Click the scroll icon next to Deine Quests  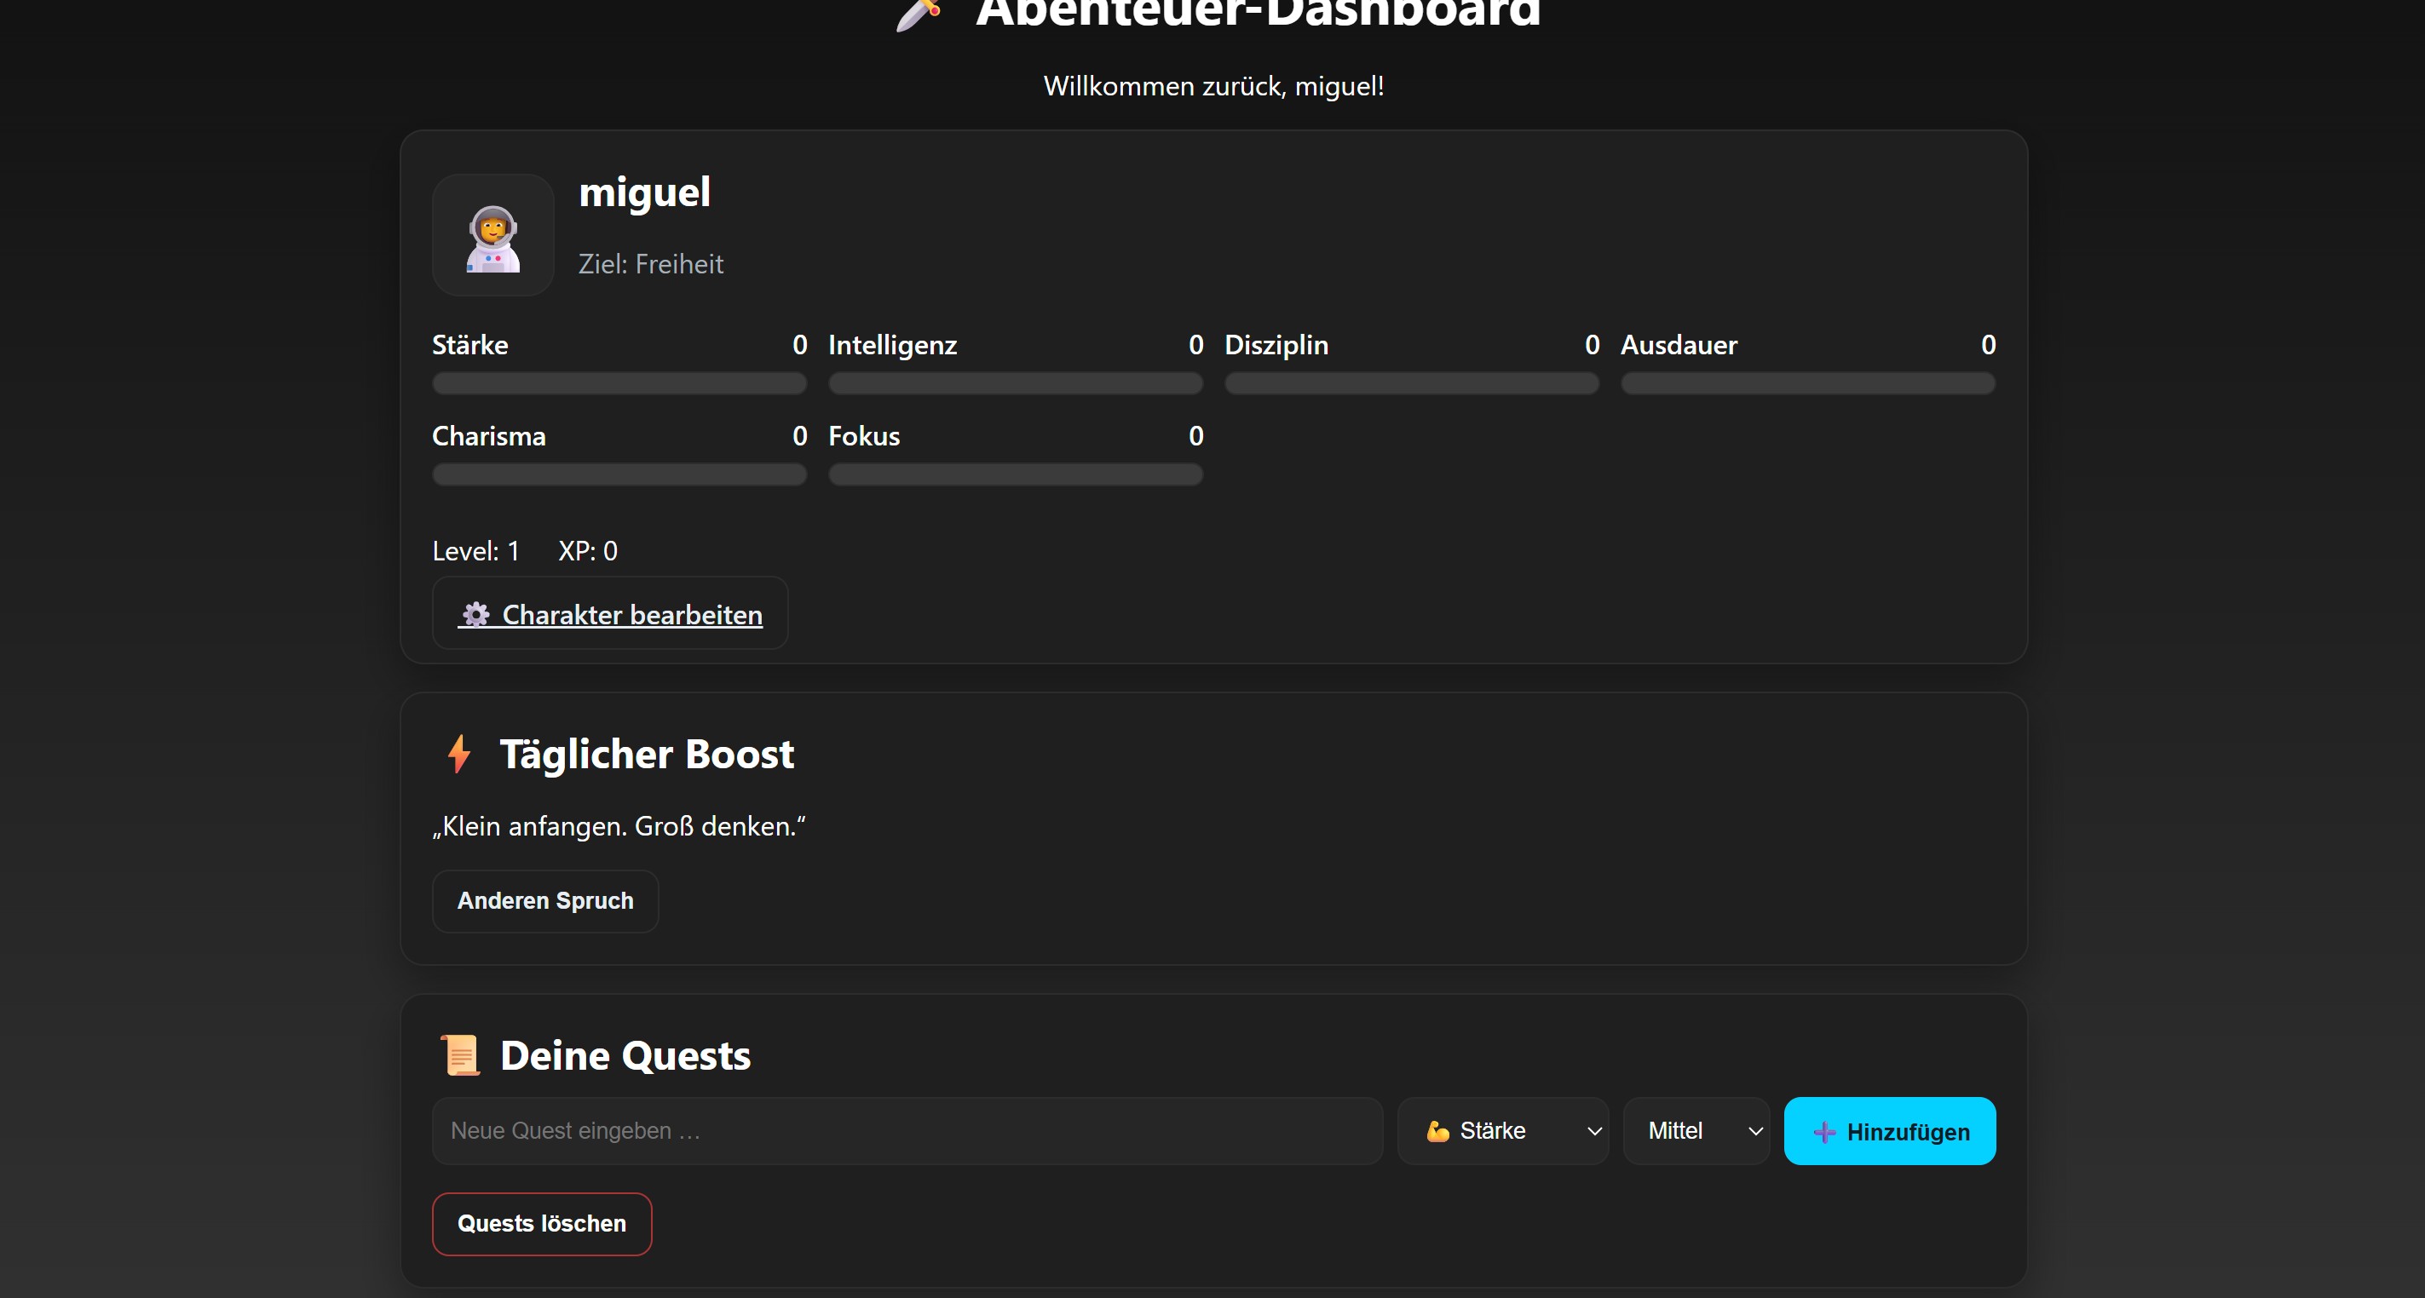460,1054
